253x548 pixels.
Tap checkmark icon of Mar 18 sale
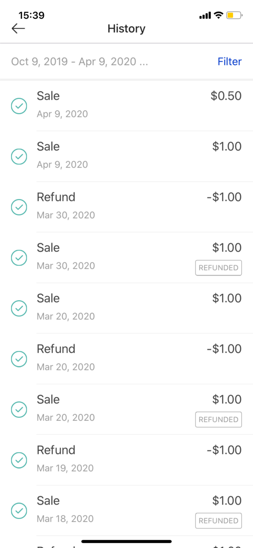pos(19,511)
